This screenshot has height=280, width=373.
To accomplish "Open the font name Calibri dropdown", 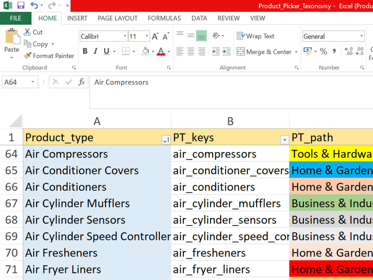I will 125,36.
